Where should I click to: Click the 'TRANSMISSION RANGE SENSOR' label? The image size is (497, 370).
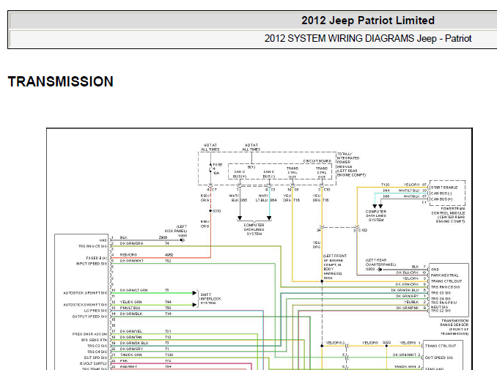(454, 322)
